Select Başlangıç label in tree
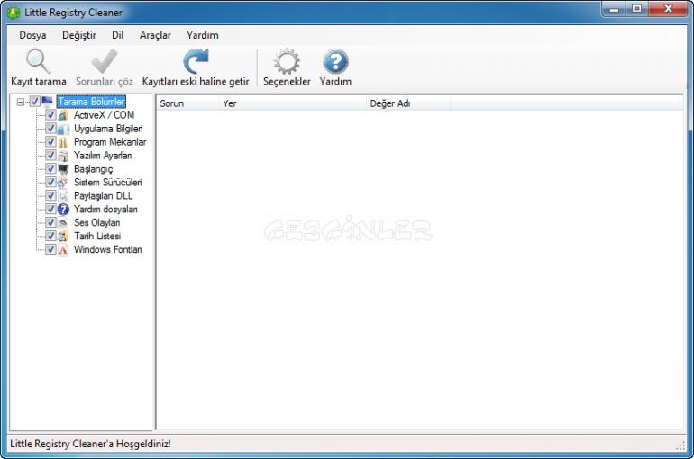This screenshot has width=694, height=459. point(94,169)
